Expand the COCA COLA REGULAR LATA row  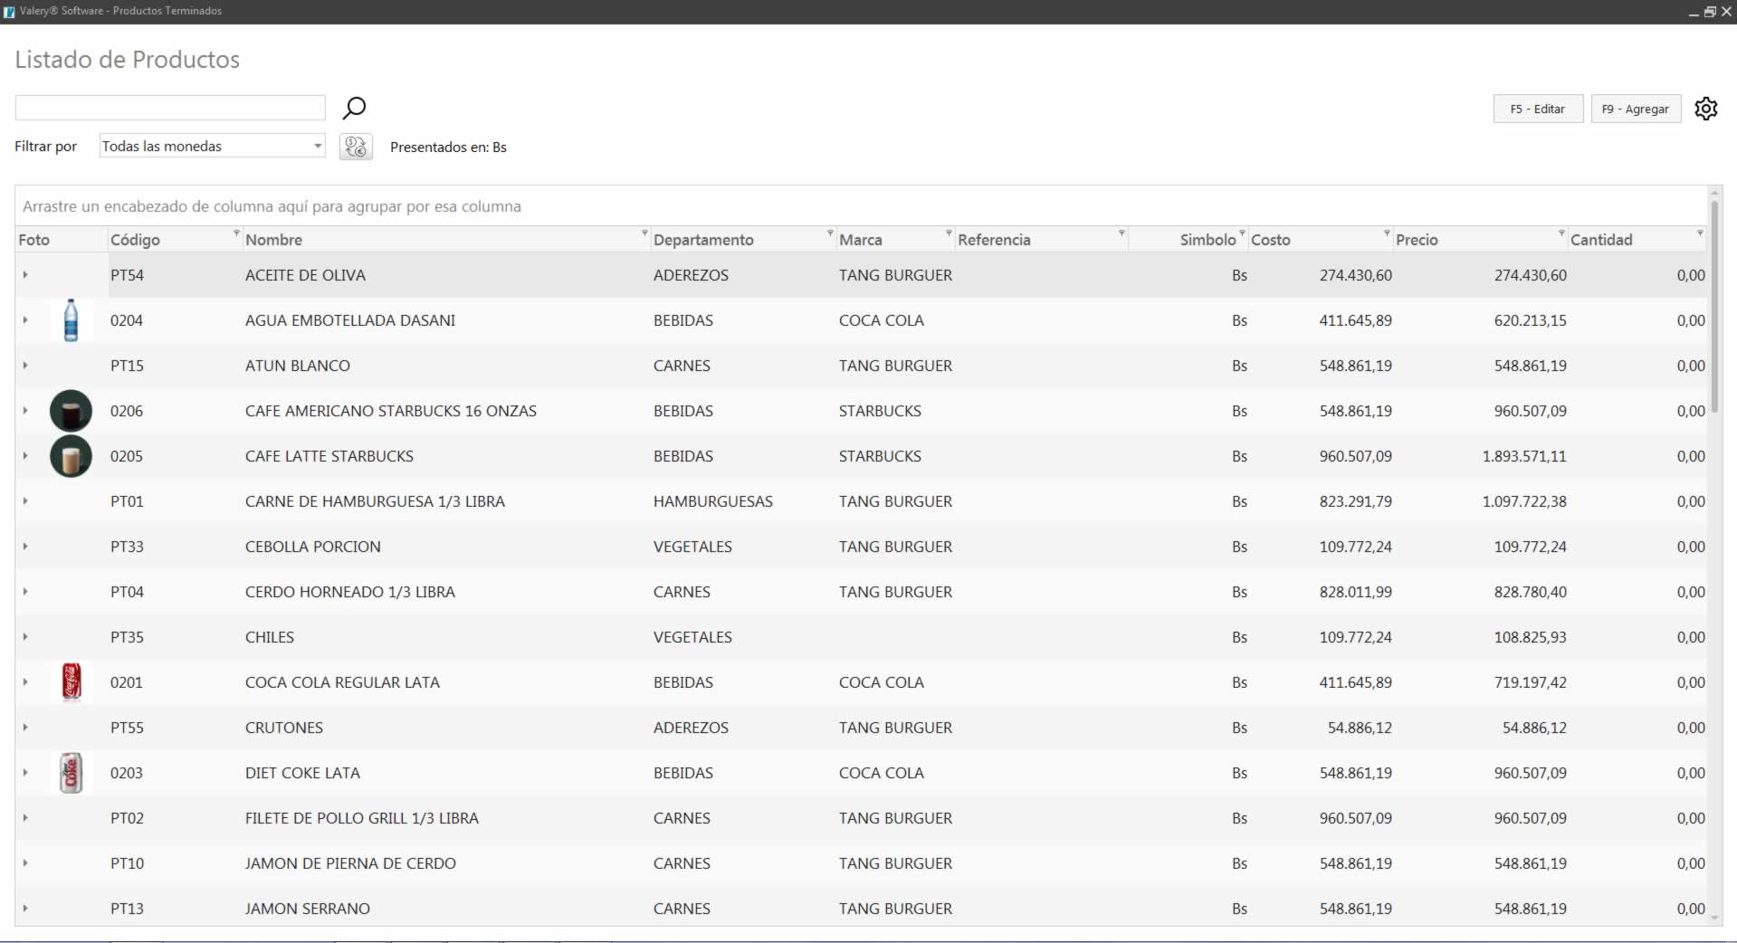[25, 682]
